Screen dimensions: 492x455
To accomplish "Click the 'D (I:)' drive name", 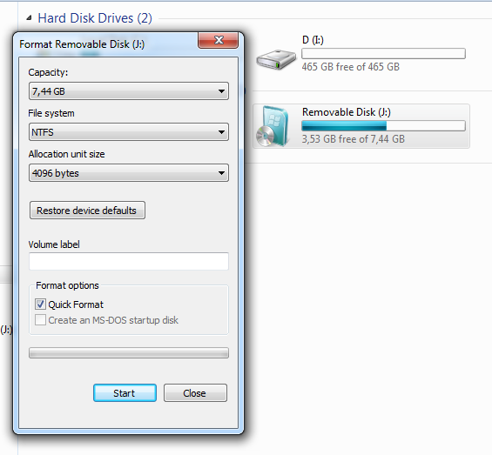I will 313,40.
